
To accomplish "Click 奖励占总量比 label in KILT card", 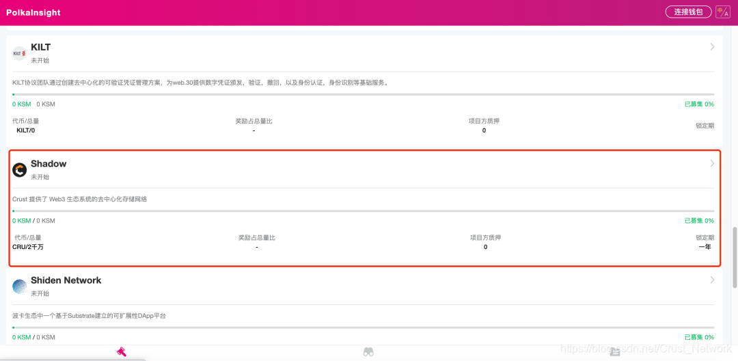I will pos(254,121).
